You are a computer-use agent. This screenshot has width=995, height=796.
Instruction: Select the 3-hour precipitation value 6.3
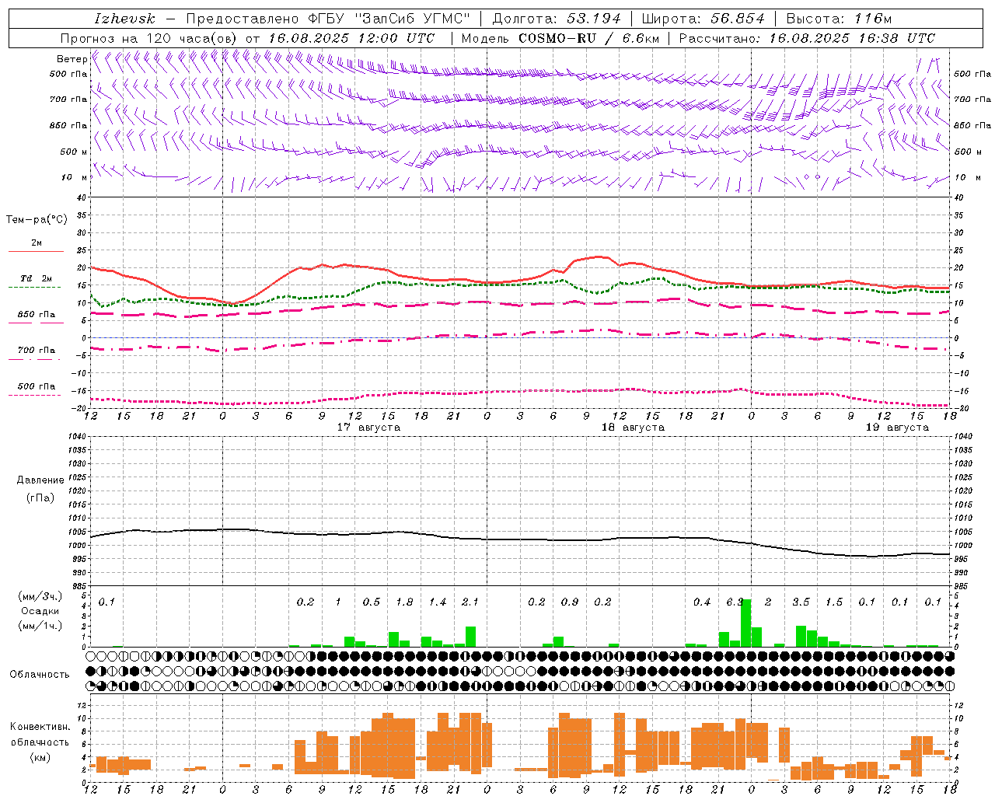coord(735,602)
